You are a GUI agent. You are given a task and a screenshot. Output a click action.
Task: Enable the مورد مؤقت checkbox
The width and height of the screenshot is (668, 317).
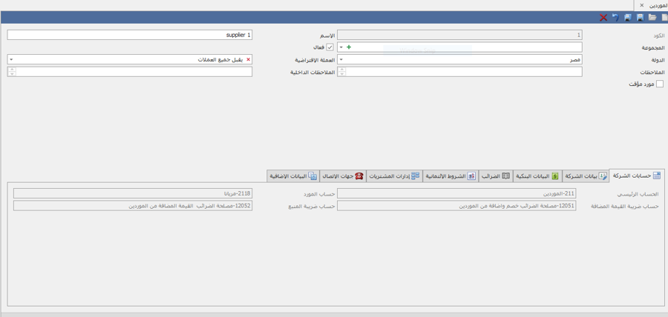click(659, 84)
